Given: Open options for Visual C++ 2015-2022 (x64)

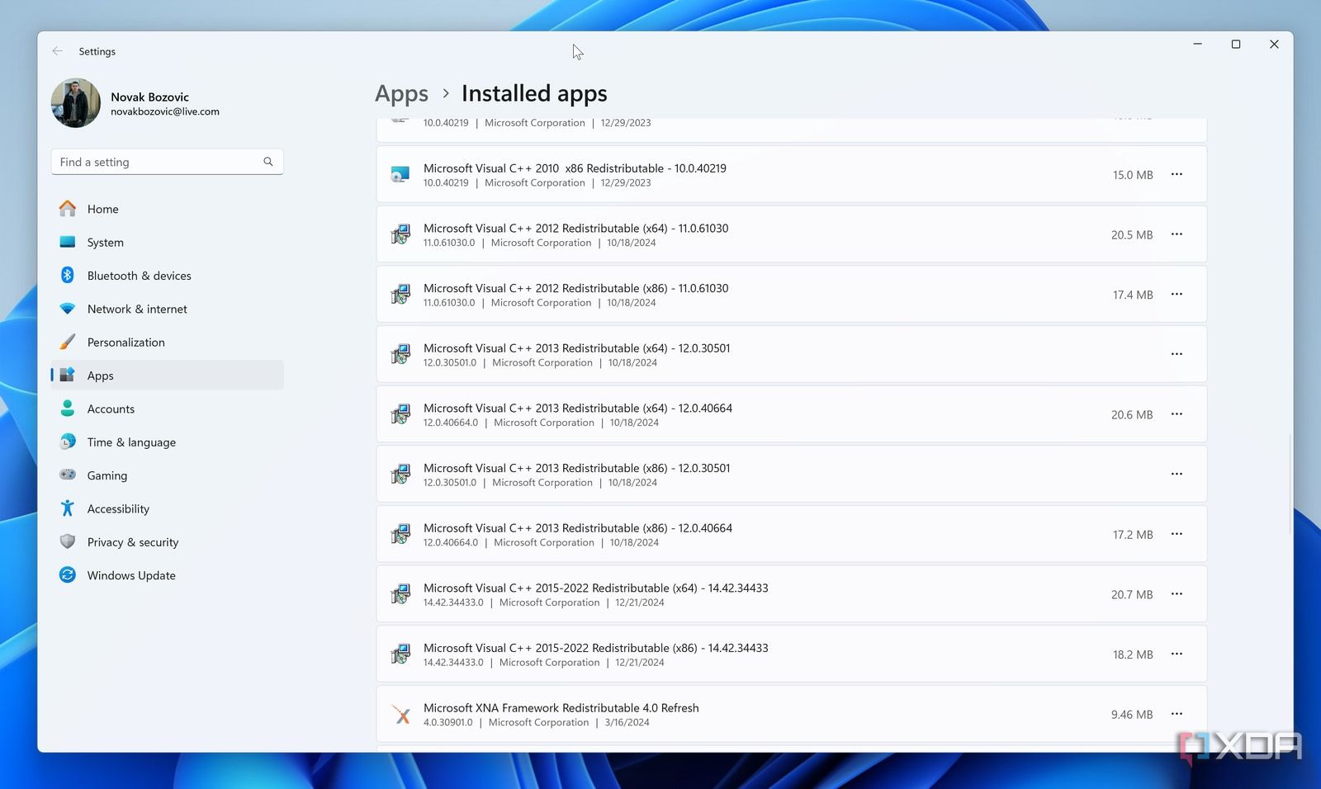Looking at the screenshot, I should (x=1177, y=594).
